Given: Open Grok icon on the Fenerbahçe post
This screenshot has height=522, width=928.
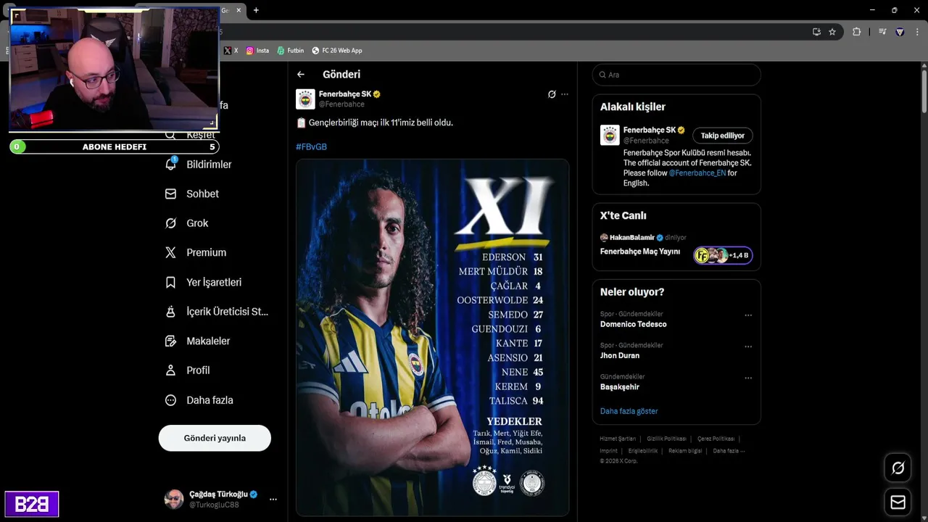Looking at the screenshot, I should click(x=552, y=94).
